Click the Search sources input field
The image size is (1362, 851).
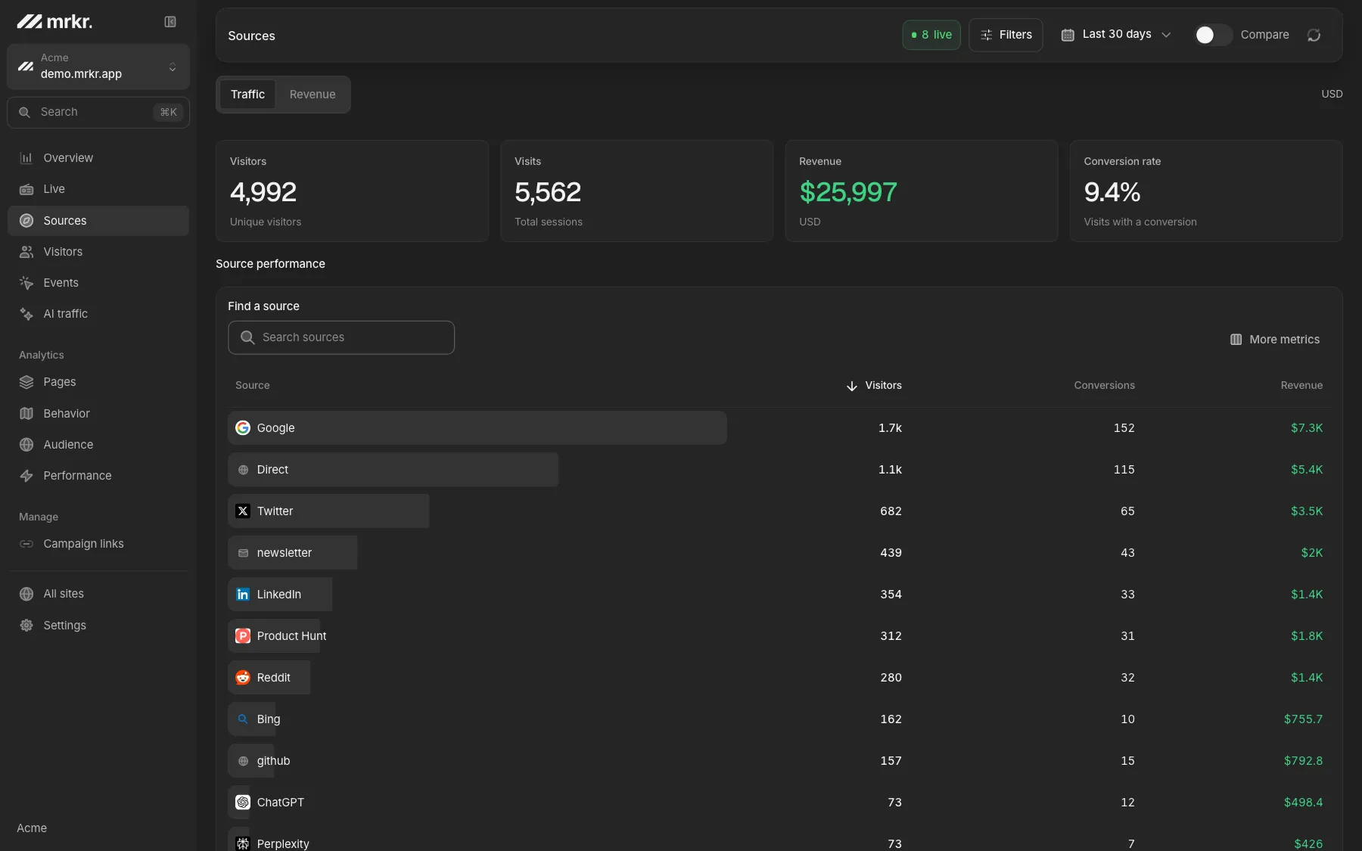[x=341, y=337]
